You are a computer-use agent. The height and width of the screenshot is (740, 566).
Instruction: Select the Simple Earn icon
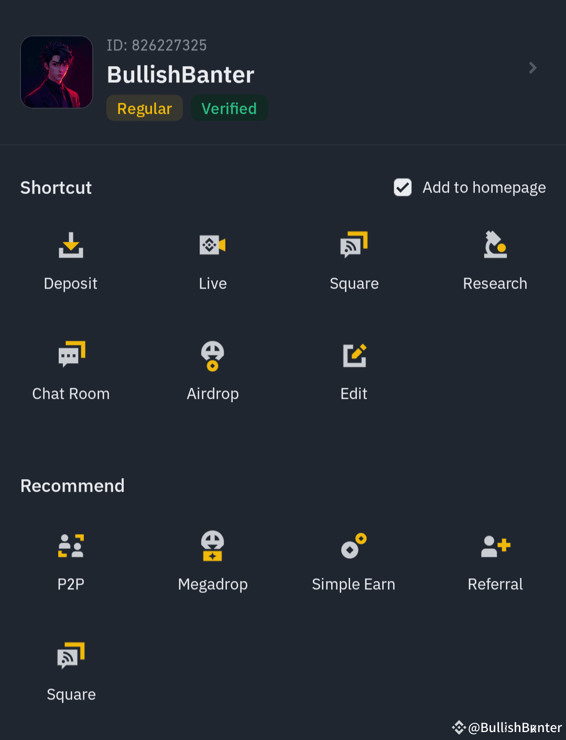click(354, 546)
